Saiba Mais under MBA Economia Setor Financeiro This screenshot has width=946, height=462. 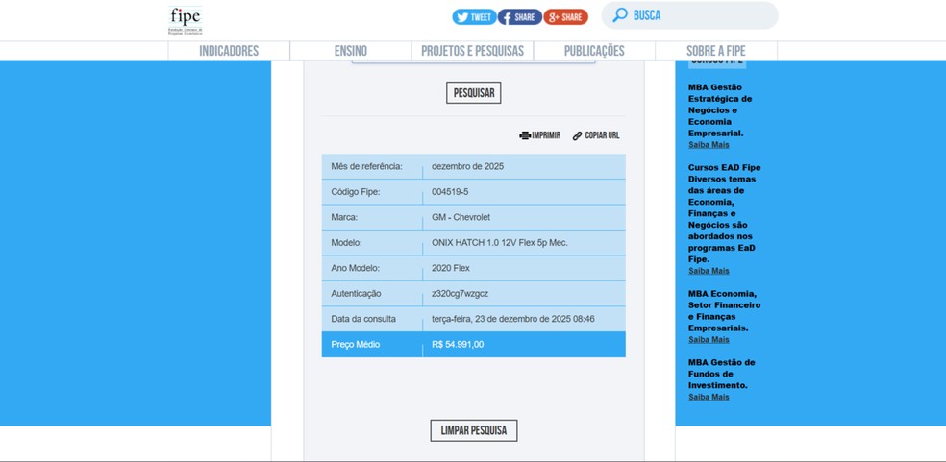click(709, 340)
